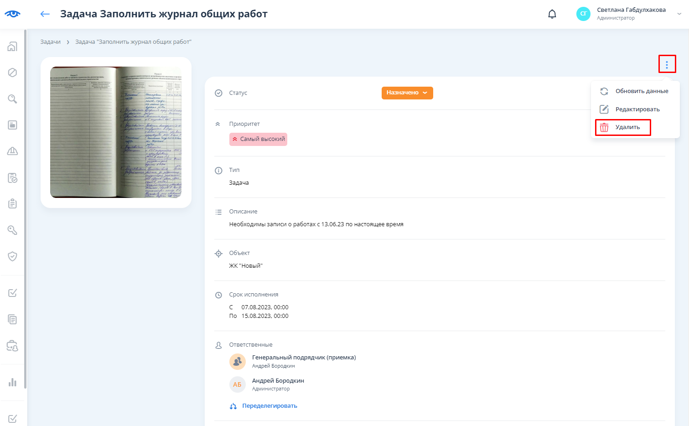The image size is (689, 426).
Task: Toggle the three-dot actions menu
Action: 667,64
